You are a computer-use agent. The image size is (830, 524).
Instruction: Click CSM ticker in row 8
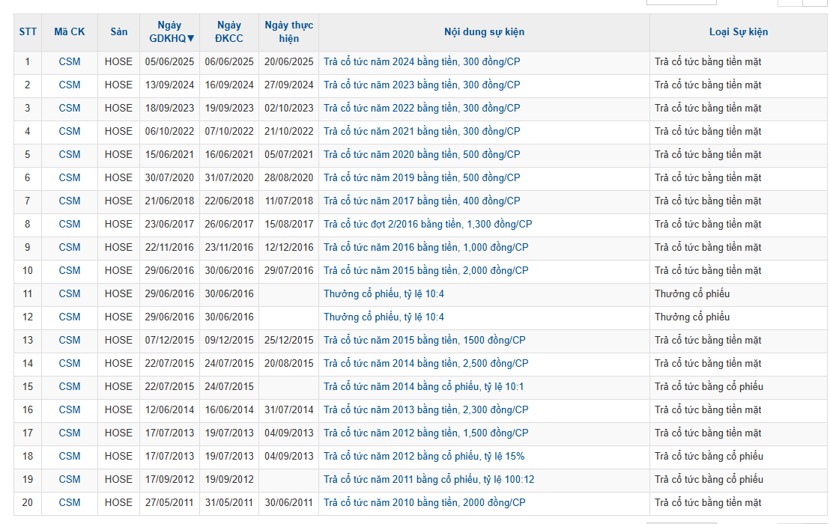click(x=70, y=225)
